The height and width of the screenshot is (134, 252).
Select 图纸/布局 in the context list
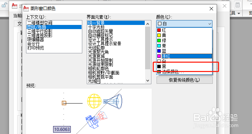(x=54, y=27)
